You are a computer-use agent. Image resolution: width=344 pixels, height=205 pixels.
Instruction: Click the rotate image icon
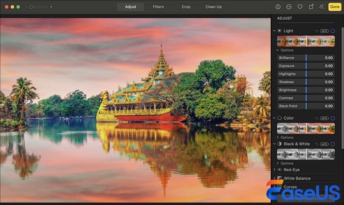click(x=311, y=7)
